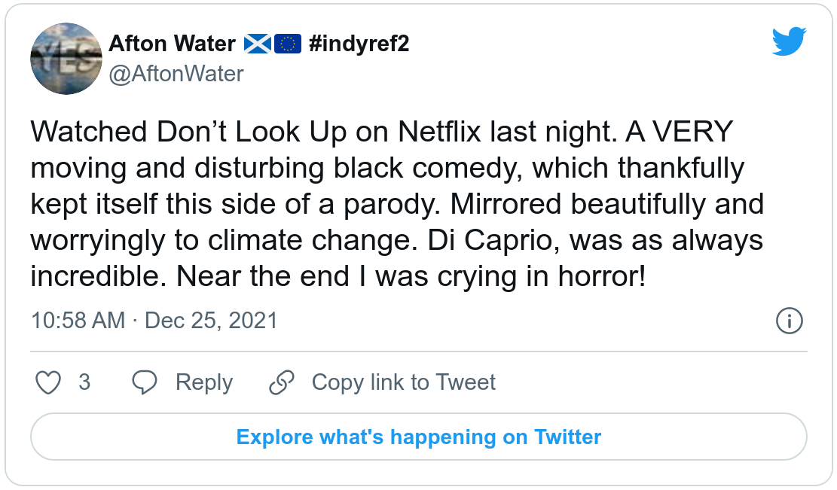Click the Scotland flag emoji
The image size is (837, 490).
click(x=256, y=44)
